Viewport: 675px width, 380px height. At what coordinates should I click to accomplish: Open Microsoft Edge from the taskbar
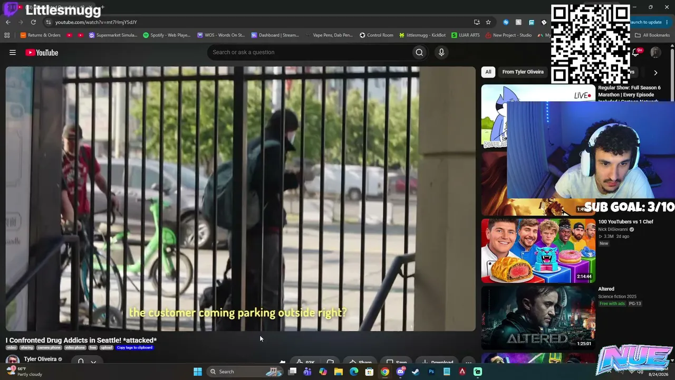click(x=354, y=372)
